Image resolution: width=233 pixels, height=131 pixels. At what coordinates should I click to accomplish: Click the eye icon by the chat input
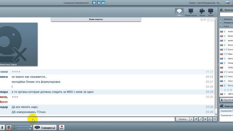click(205, 119)
